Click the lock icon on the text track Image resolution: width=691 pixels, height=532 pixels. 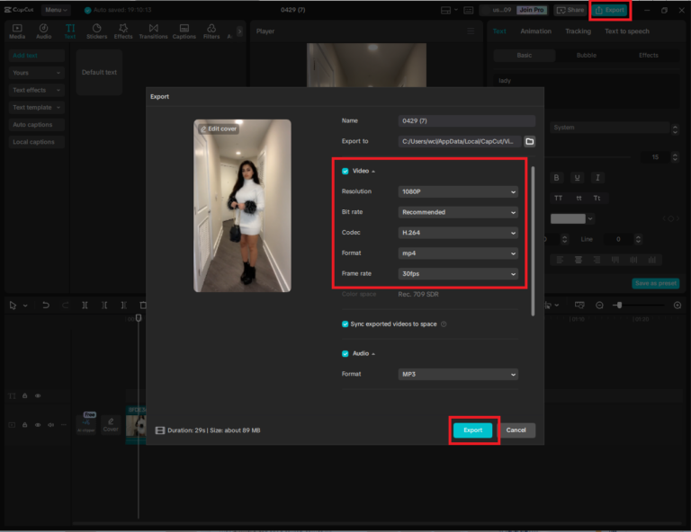coord(24,395)
